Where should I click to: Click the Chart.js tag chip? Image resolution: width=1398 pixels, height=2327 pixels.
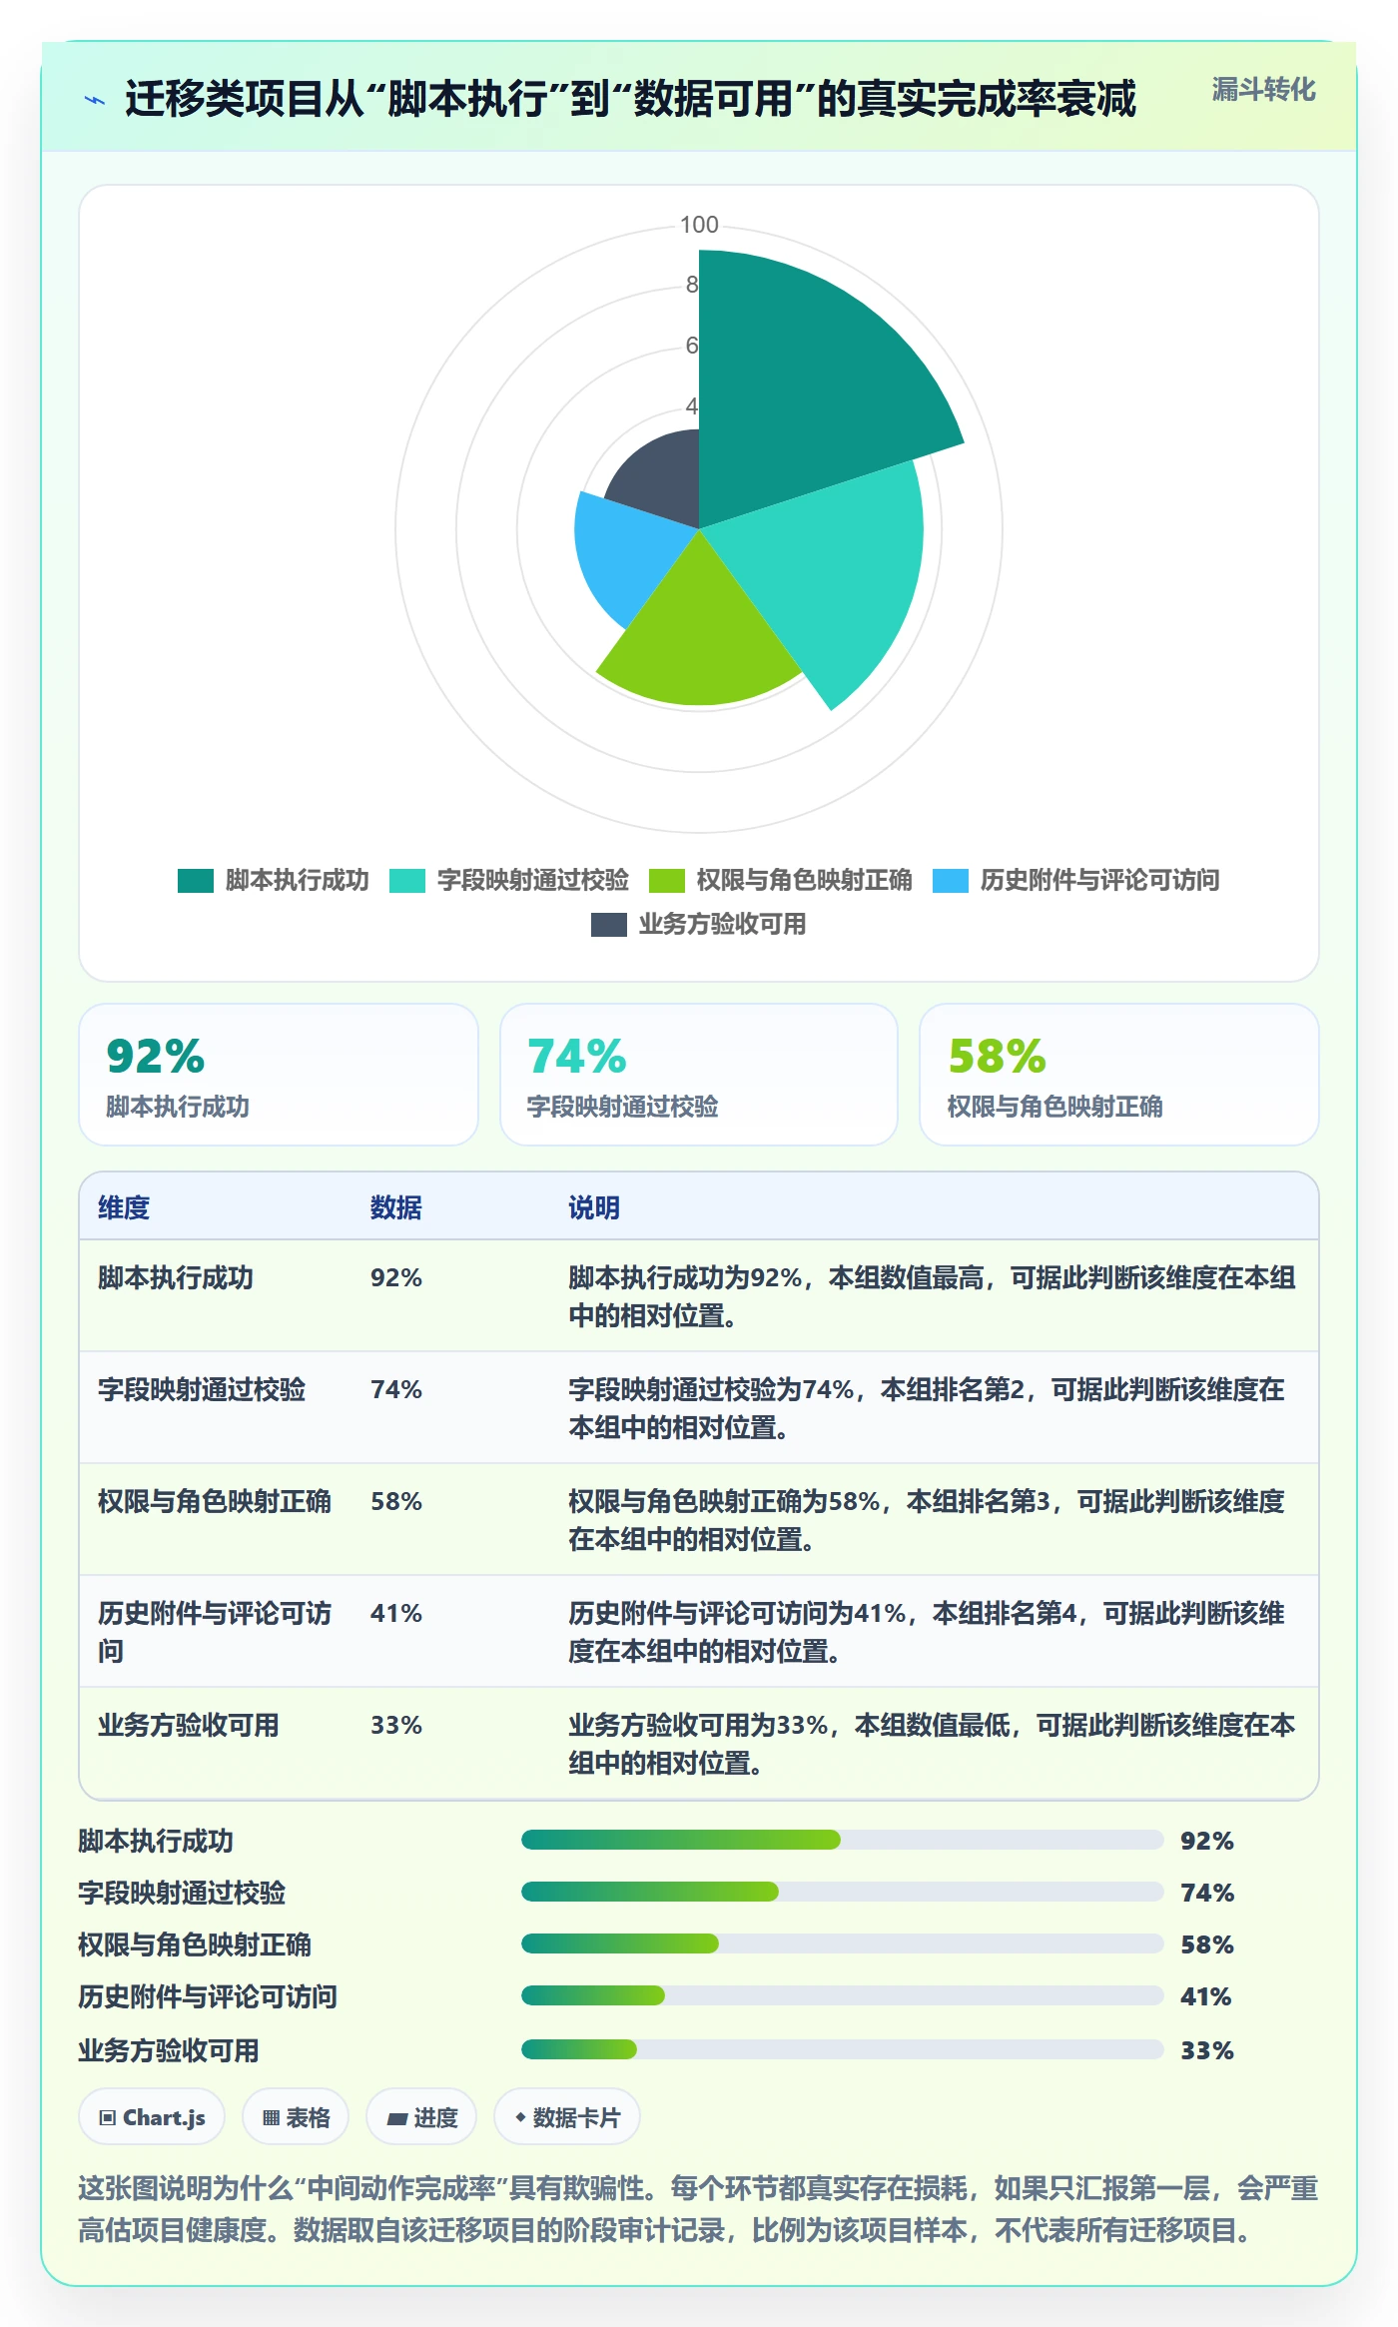tap(152, 2116)
